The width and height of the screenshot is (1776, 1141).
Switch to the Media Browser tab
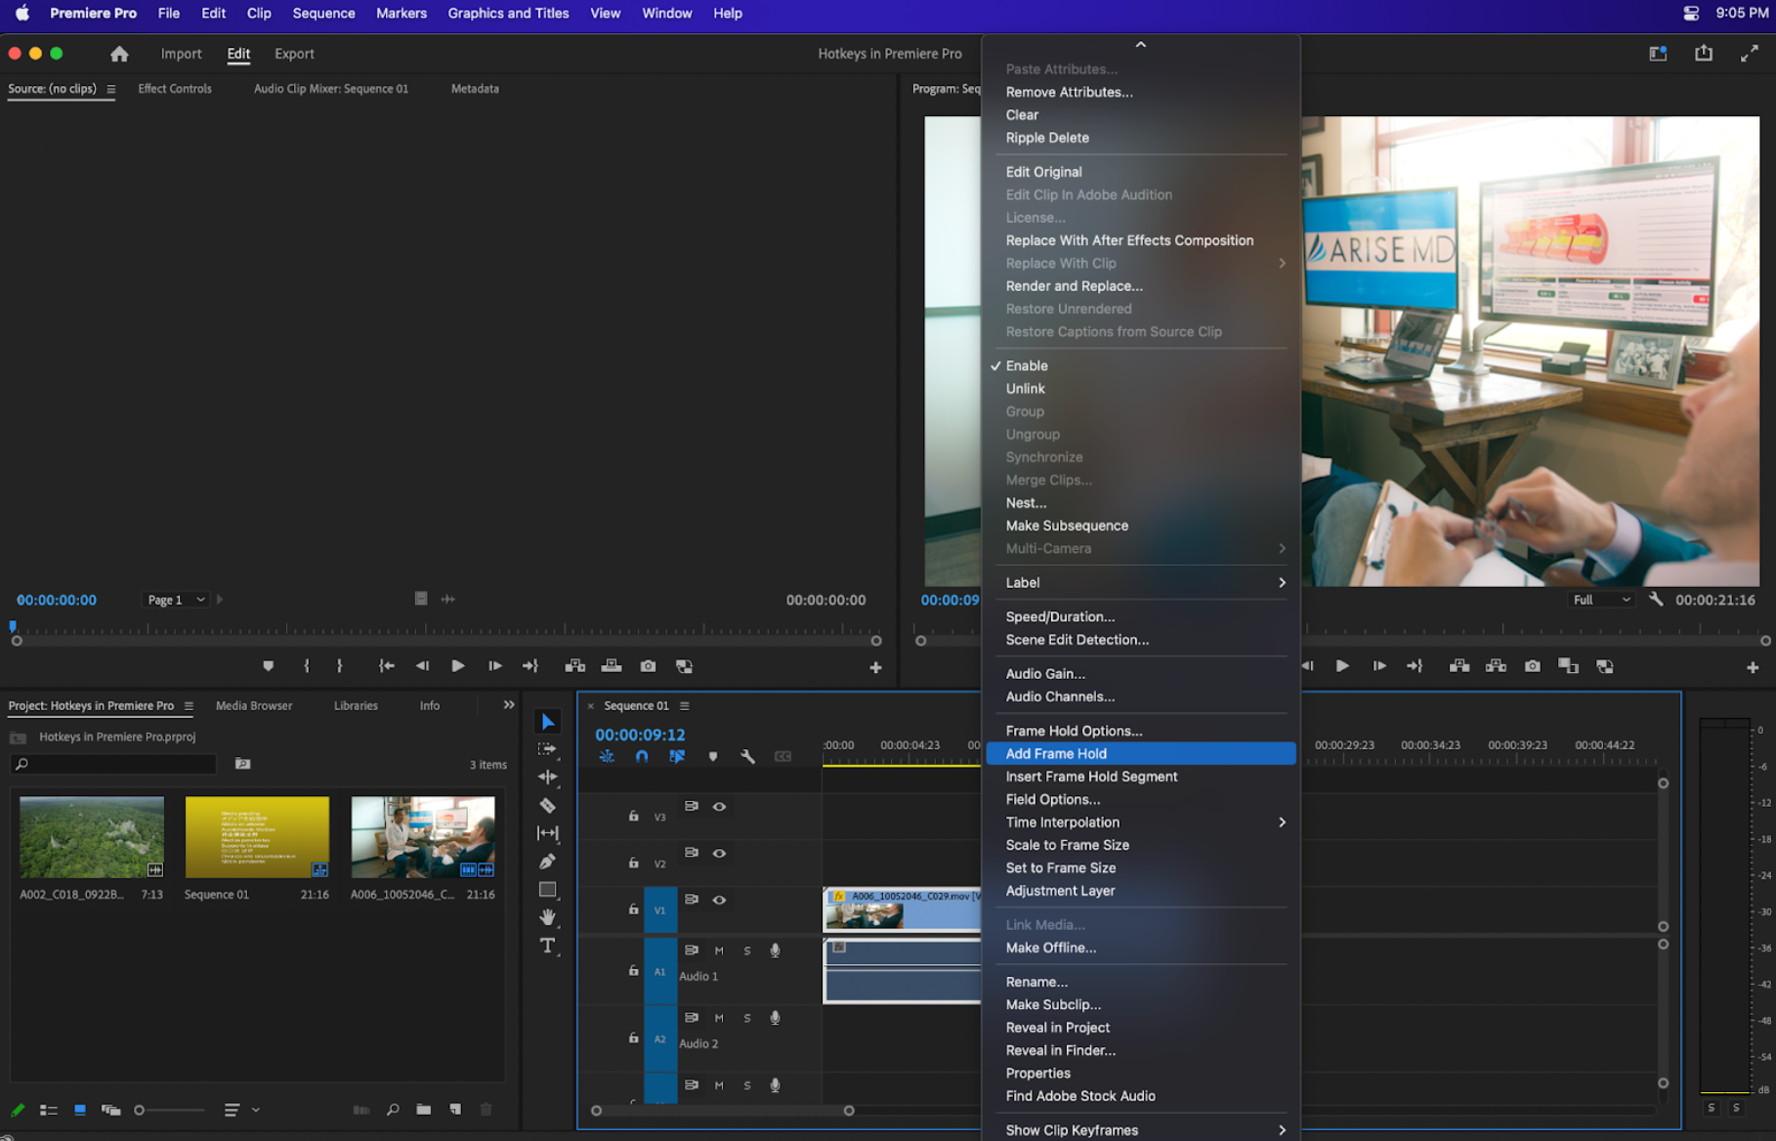tap(254, 705)
